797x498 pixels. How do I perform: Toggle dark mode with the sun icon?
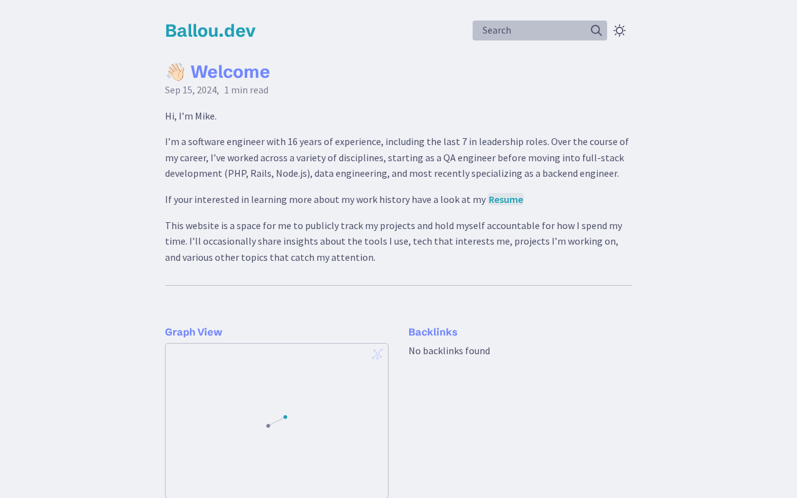coord(619,31)
